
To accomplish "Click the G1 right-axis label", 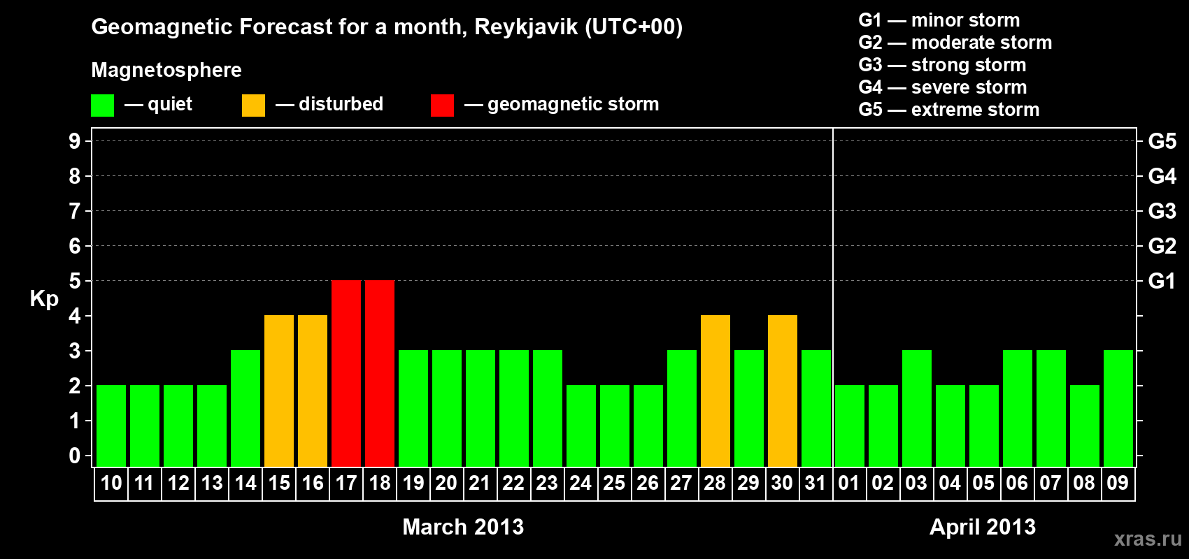I will pyautogui.click(x=1162, y=281).
